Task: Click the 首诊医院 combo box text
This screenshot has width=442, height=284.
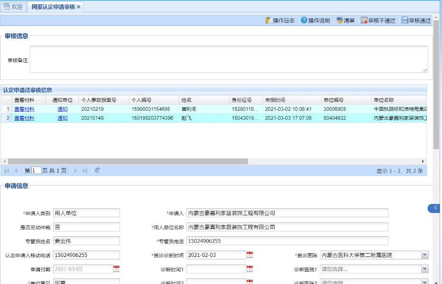Action: pyautogui.click(x=371, y=255)
